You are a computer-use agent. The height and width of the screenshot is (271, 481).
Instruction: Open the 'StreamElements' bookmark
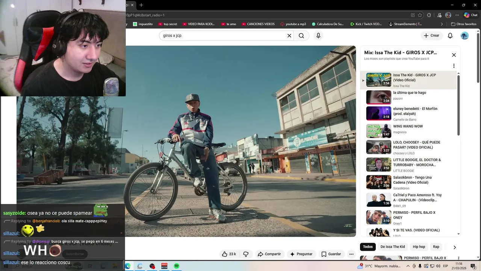405,24
